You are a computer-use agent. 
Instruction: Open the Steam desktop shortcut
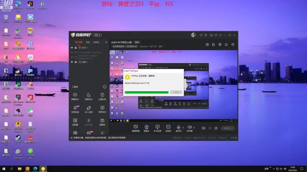coord(18,139)
